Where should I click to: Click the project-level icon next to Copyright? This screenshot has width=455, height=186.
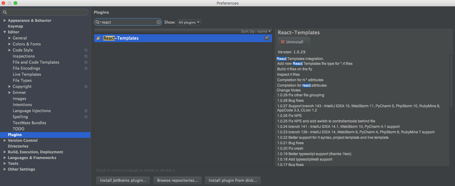[86, 87]
